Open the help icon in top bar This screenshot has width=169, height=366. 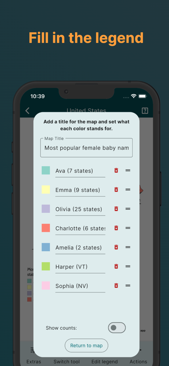[145, 111]
